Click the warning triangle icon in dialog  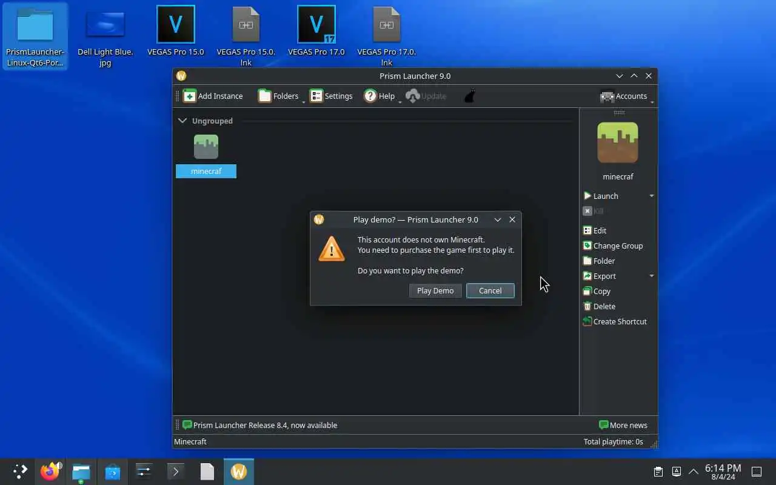331,249
